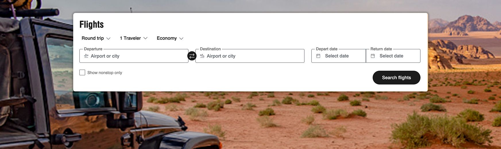Focus the Destination airport or city field
Image resolution: width=501 pixels, height=149 pixels.
coord(250,56)
